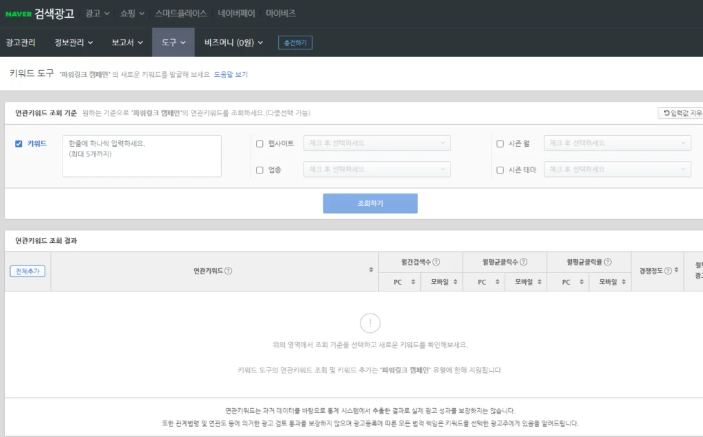Open the 도구 dropdown menu

(x=173, y=42)
